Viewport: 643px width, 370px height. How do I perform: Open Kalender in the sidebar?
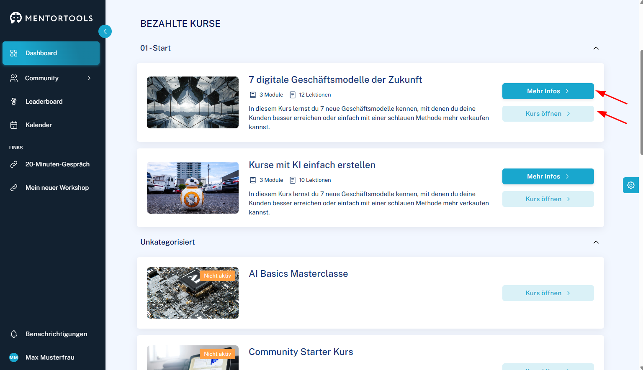point(51,125)
